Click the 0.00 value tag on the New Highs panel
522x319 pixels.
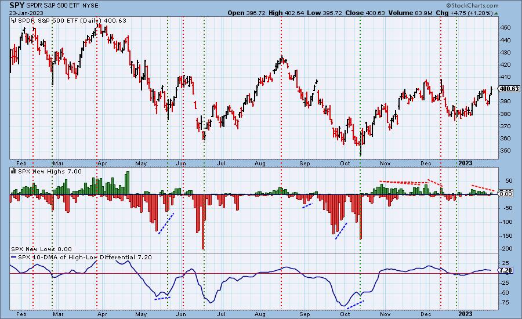[506, 194]
